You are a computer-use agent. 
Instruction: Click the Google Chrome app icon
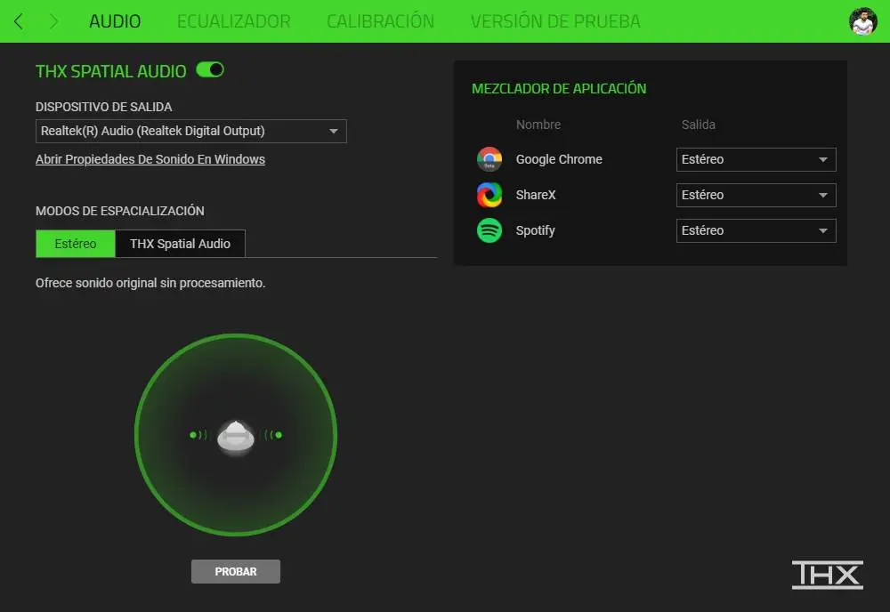point(489,159)
